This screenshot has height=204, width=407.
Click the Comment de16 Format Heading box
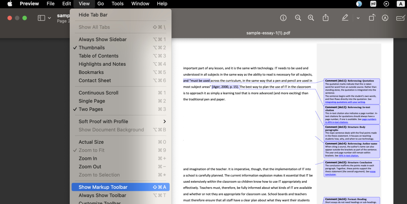coord(351,200)
